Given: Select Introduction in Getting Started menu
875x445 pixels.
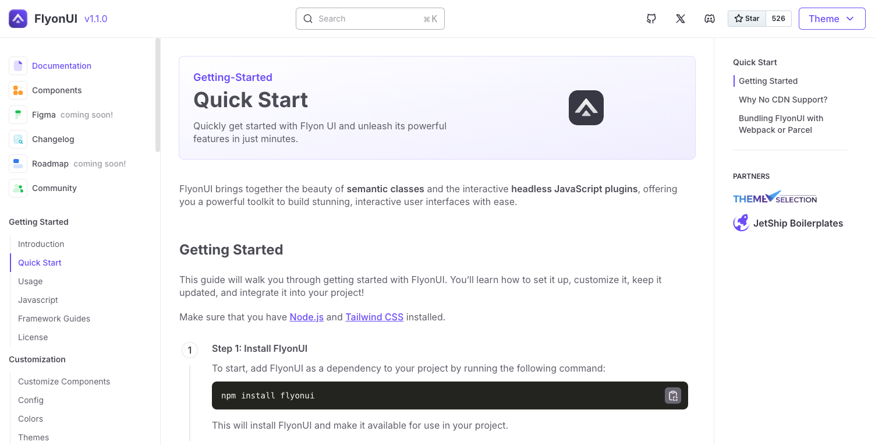Looking at the screenshot, I should coord(41,244).
